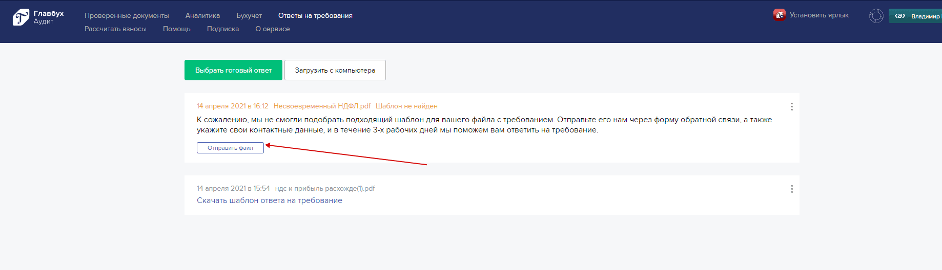Open the Бухучет menu item
The height and width of the screenshot is (270, 942).
pos(249,16)
